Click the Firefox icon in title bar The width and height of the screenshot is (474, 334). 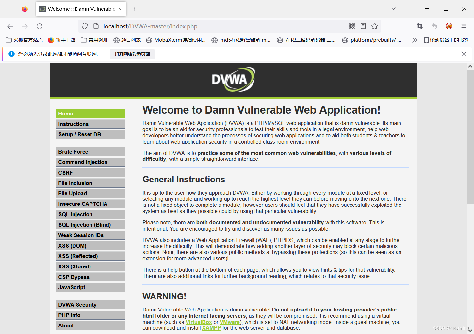click(25, 9)
